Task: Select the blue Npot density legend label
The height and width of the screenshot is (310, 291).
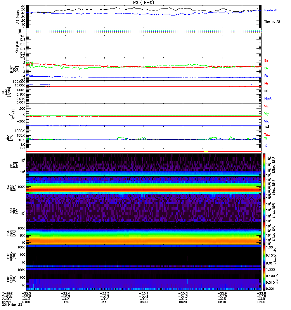Action: (268, 99)
